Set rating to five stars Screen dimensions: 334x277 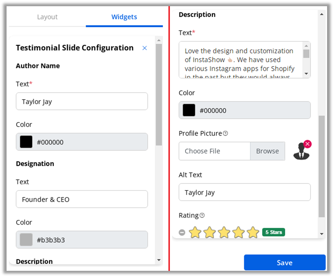point(253,232)
